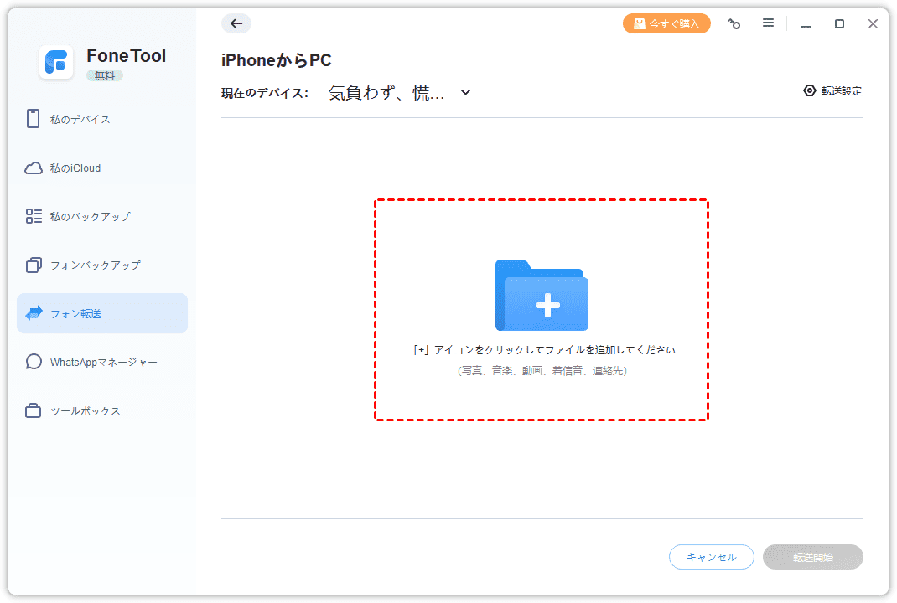Minimize the FoneTool window
The width and height of the screenshot is (897, 603).
[x=806, y=24]
